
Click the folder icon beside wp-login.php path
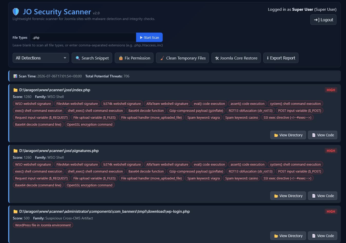point(15,211)
